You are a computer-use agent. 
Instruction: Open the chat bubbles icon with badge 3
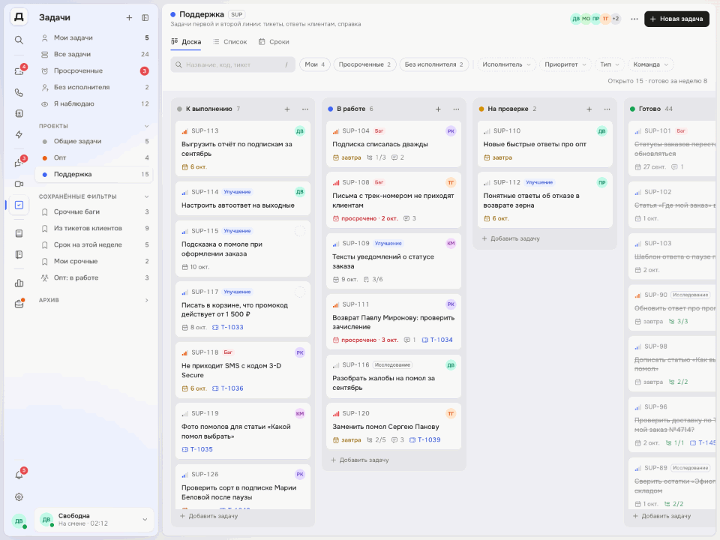19,163
